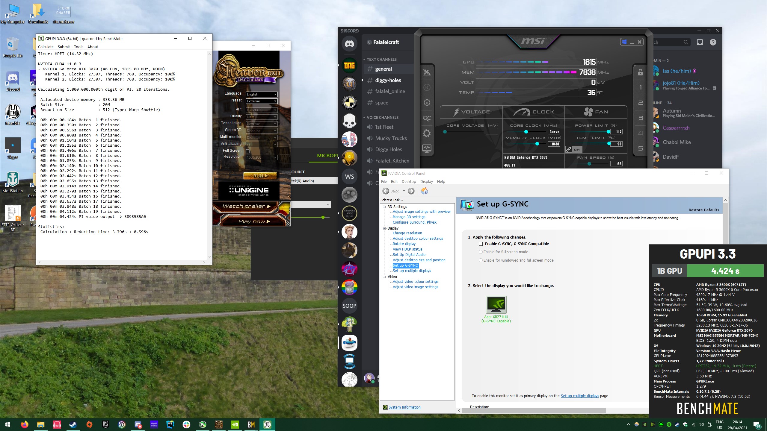Open Discord home button
Screen dimensions: 767x431
click(x=349, y=44)
